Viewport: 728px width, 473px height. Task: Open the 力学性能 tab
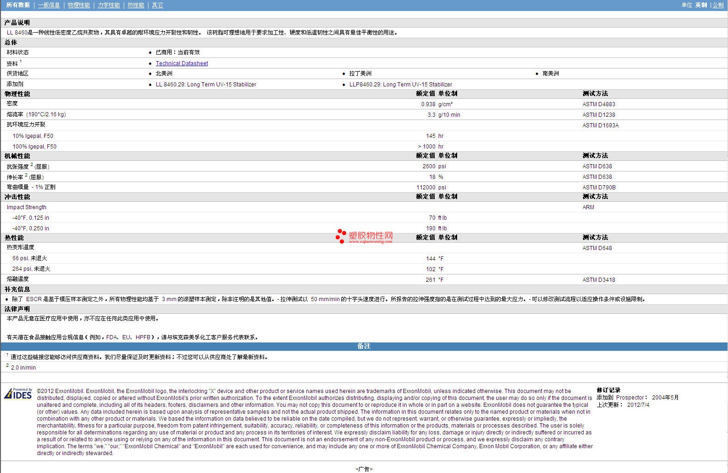pyautogui.click(x=109, y=5)
